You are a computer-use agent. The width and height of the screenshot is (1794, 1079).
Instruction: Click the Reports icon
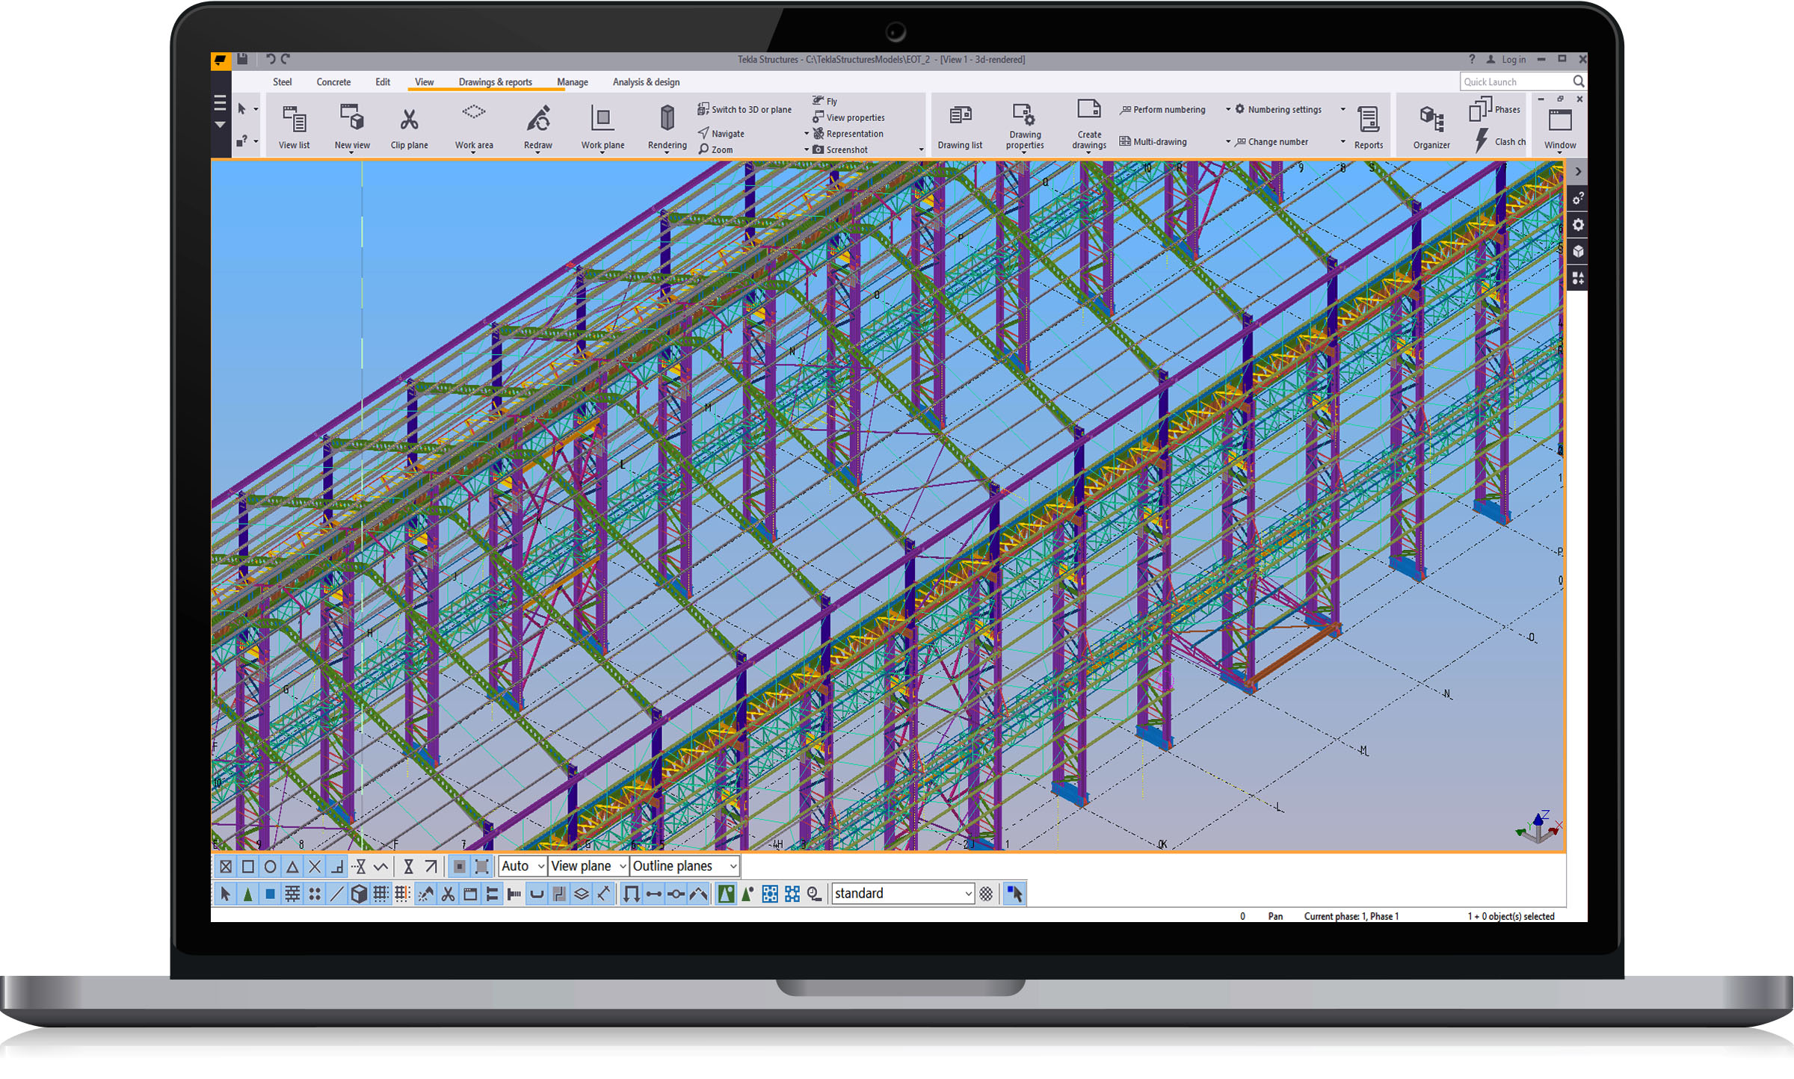pos(1368,120)
